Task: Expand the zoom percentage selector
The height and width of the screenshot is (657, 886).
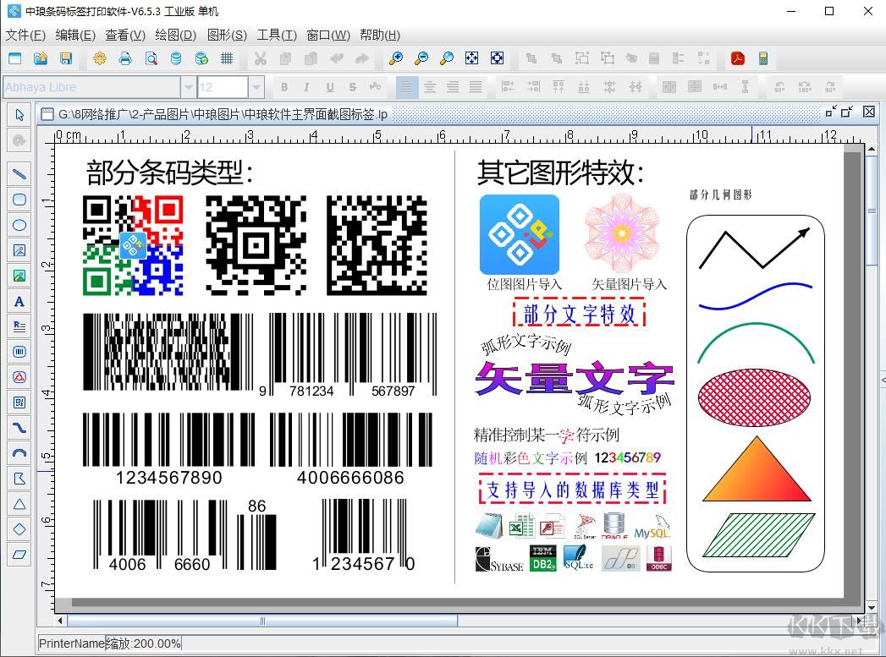Action: [x=144, y=643]
